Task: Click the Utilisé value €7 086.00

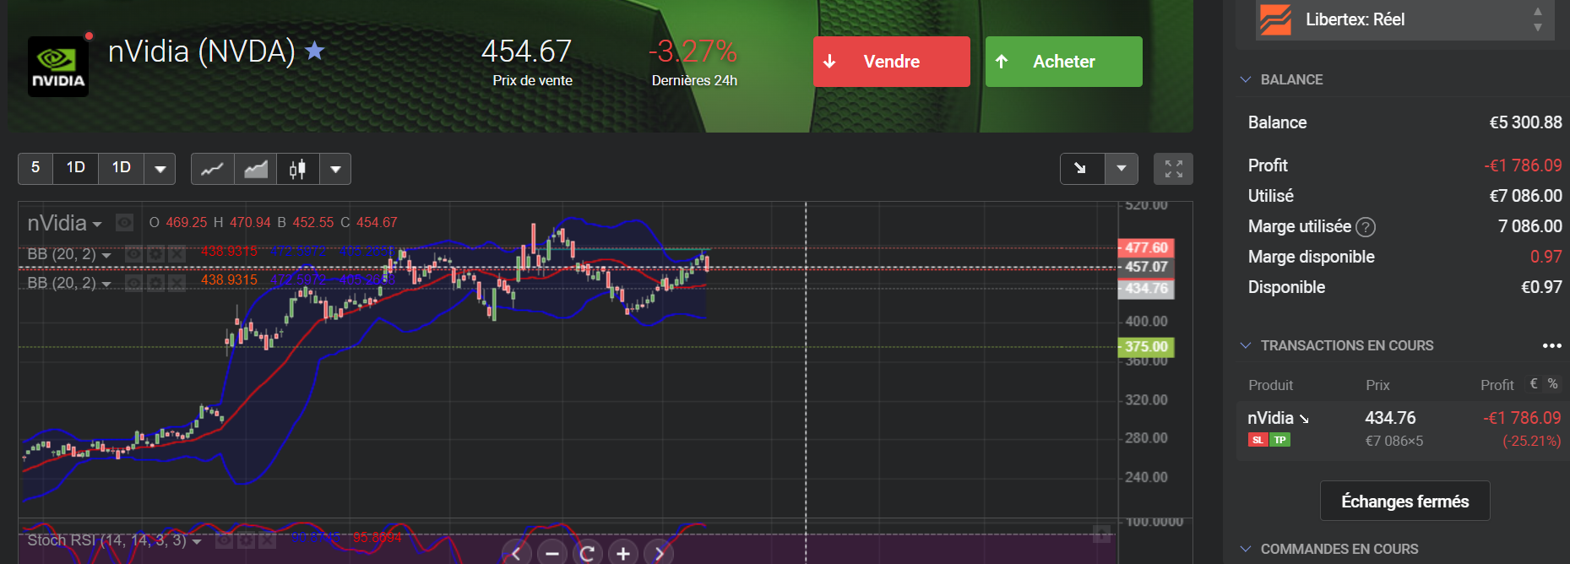Action: (1525, 196)
